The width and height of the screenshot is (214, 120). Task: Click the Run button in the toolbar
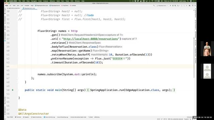click(x=170, y=6)
